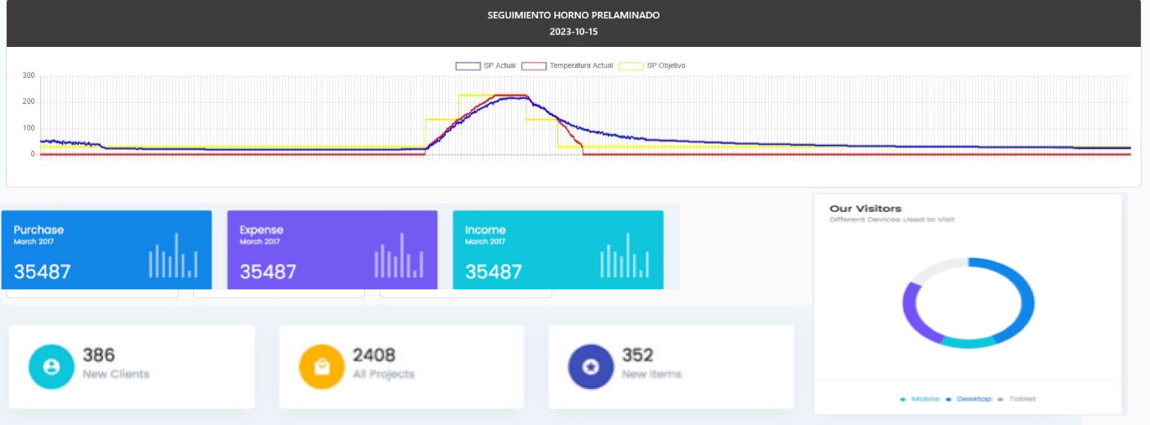Viewport: 1150px width, 425px height.
Task: Click the bar chart icon in Purchase card
Action: pyautogui.click(x=173, y=257)
